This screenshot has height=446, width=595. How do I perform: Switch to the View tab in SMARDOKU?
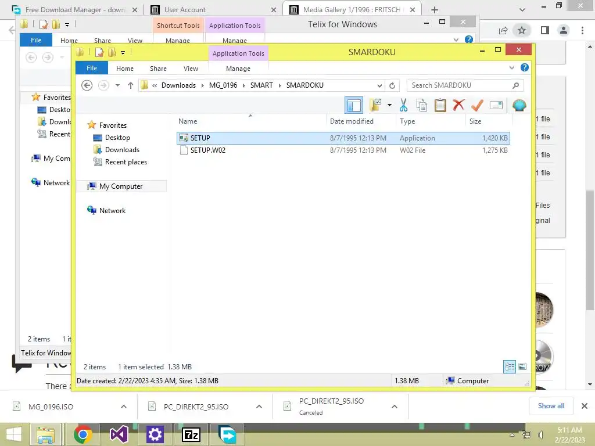click(x=191, y=69)
